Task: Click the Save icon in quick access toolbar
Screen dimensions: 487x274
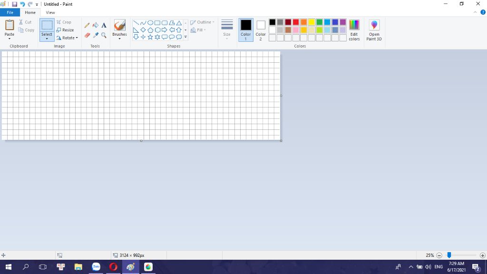Action: point(14,4)
